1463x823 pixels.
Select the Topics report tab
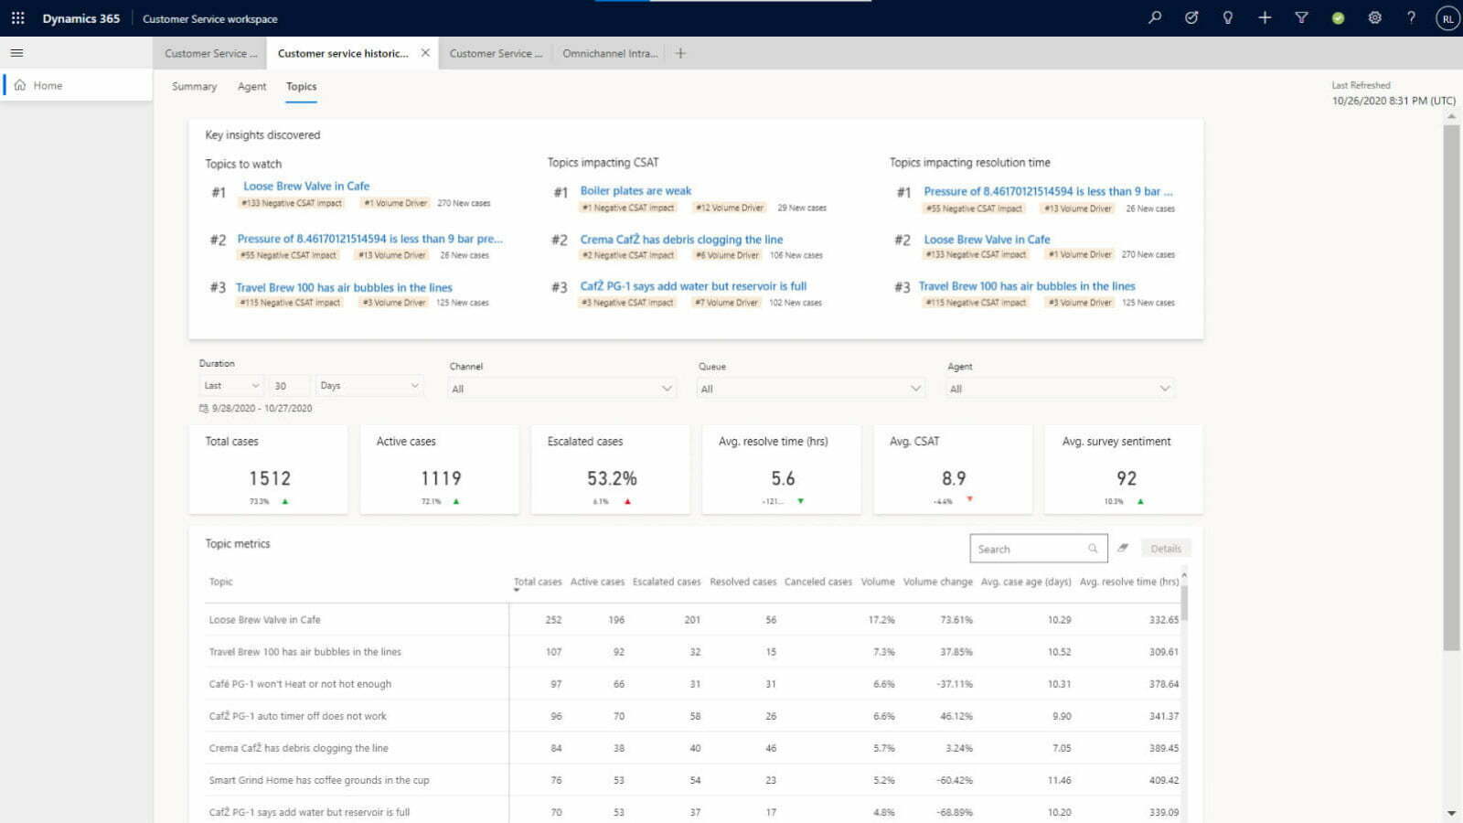301,86
